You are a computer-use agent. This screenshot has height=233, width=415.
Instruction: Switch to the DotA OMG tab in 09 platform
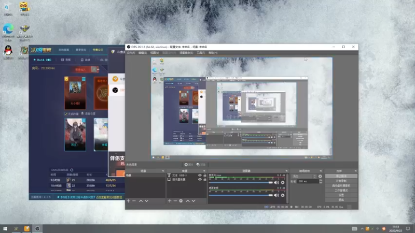tap(43, 60)
